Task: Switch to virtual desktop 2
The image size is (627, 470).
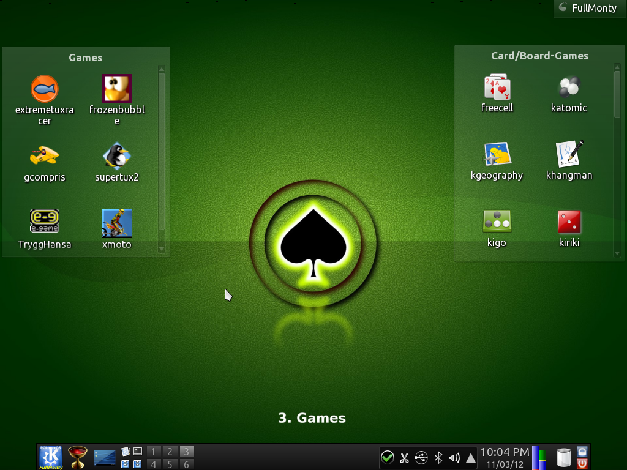Action: point(170,452)
